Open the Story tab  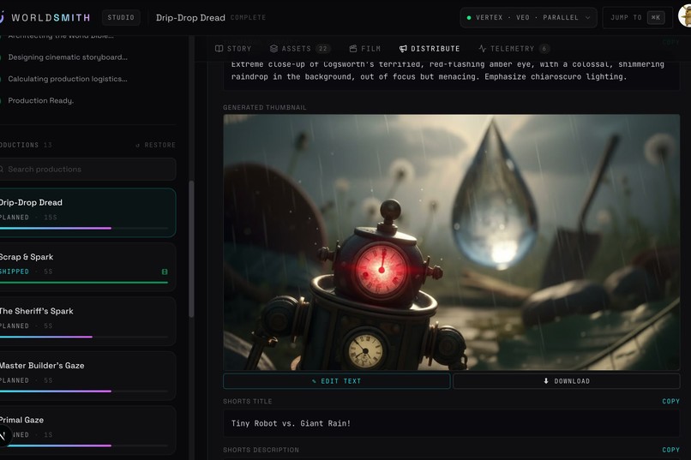click(233, 49)
